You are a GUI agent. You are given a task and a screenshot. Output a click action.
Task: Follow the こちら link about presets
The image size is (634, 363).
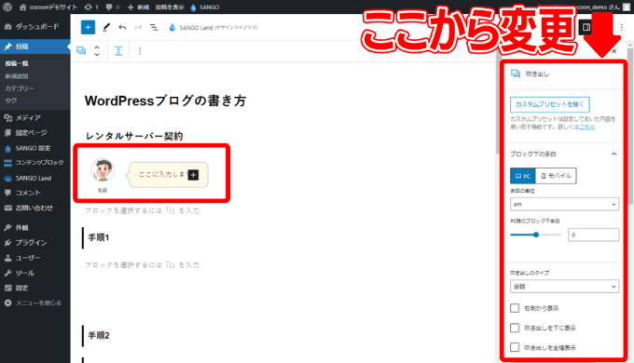pyautogui.click(x=586, y=127)
